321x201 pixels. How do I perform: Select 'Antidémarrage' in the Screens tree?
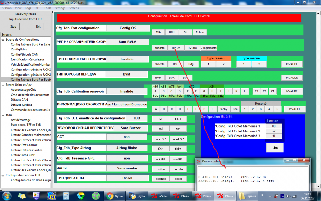(21, 120)
